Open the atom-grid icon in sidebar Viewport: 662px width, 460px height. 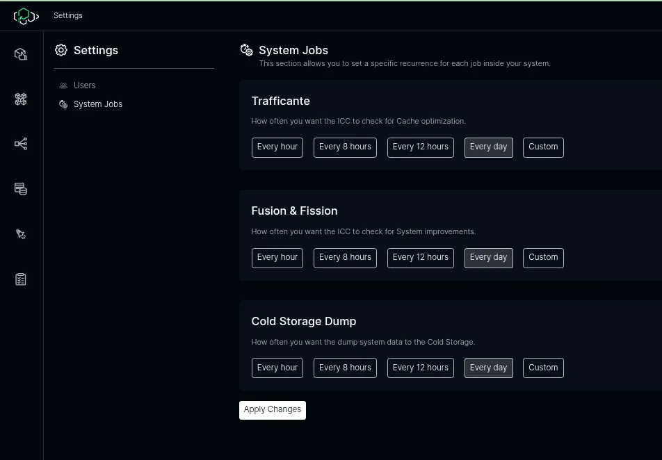tap(21, 99)
